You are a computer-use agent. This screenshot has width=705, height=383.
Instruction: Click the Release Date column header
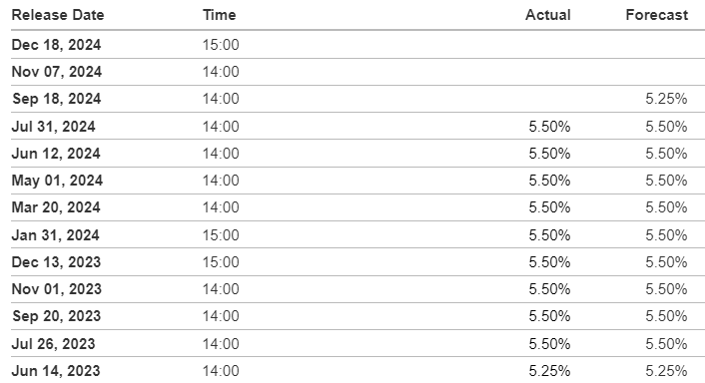coord(58,15)
